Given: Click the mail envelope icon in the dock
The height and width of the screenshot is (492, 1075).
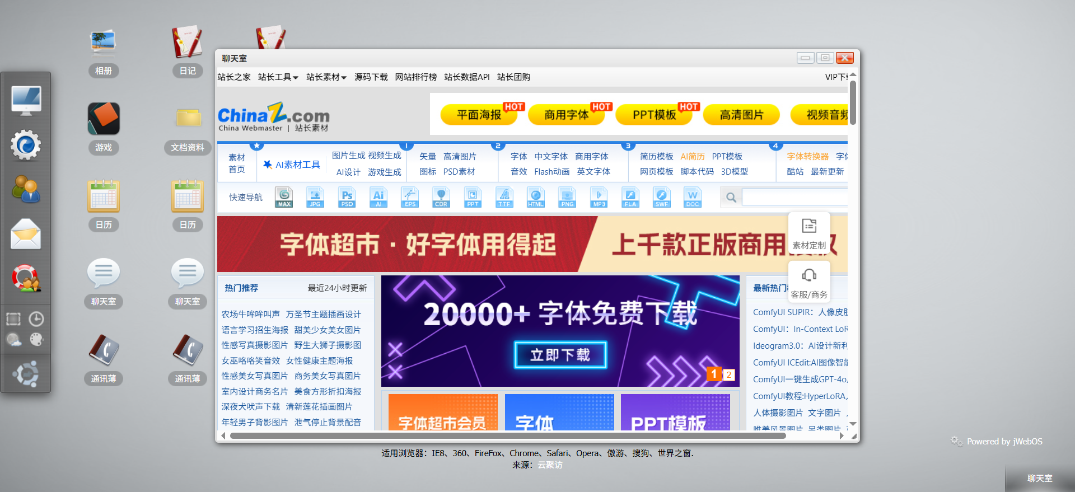Looking at the screenshot, I should pyautogui.click(x=26, y=233).
